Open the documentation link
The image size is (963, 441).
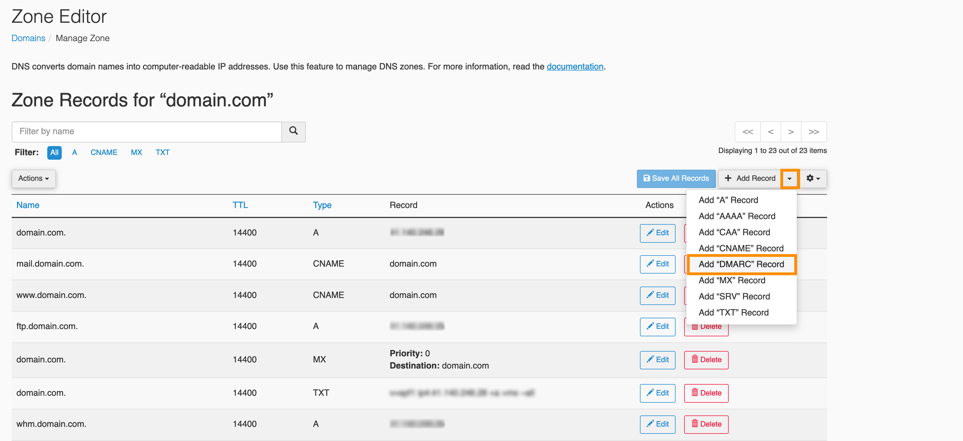[x=575, y=66]
